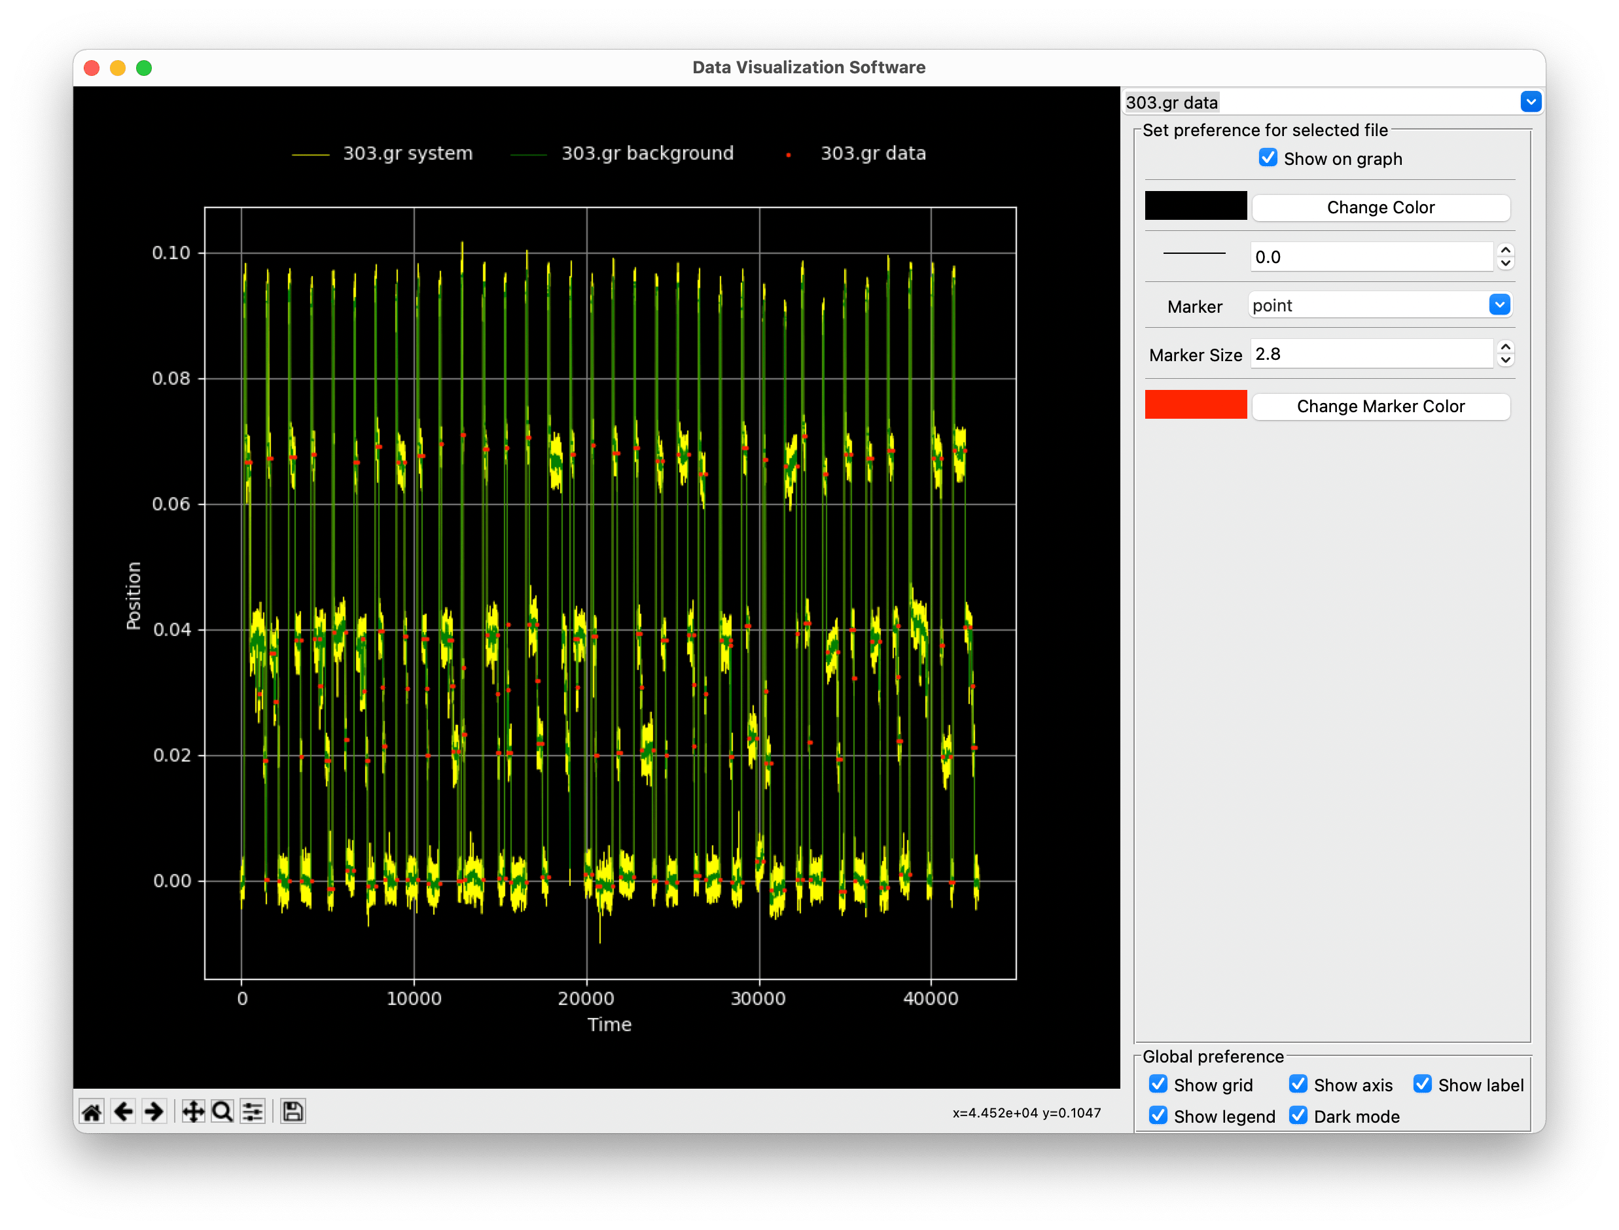Disable the Dark mode checkbox
Viewport: 1619px width, 1230px height.
point(1298,1116)
